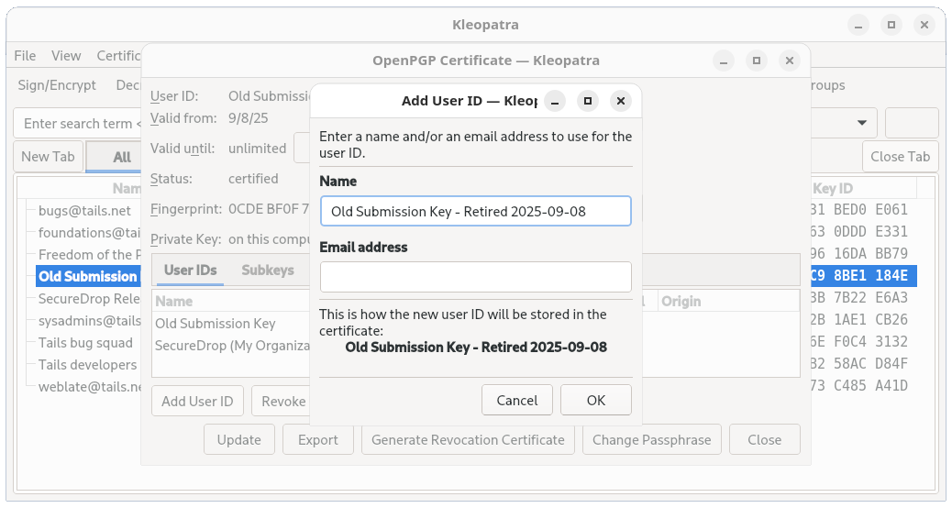This screenshot has width=952, height=508.
Task: Minimize the OpenPGP Certificate window
Action: [x=723, y=61]
